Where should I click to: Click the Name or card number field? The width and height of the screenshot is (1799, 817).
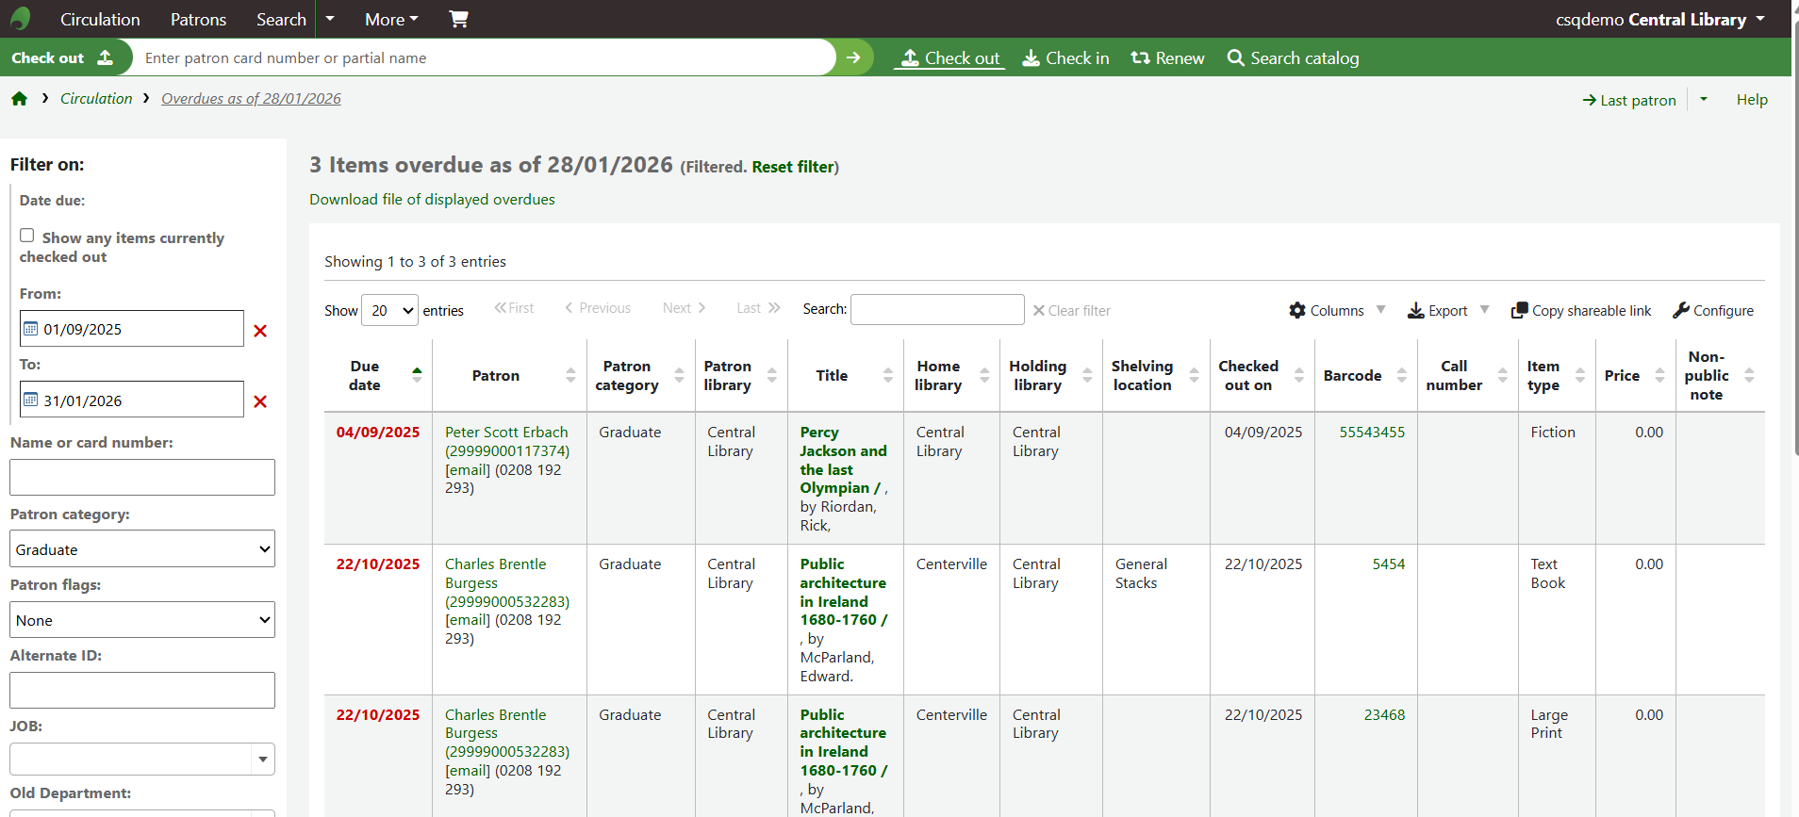(142, 478)
